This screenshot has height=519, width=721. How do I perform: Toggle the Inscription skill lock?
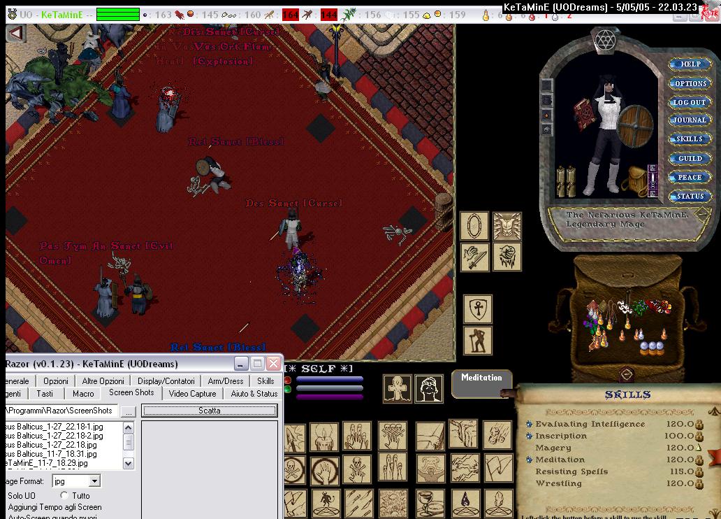(699, 436)
